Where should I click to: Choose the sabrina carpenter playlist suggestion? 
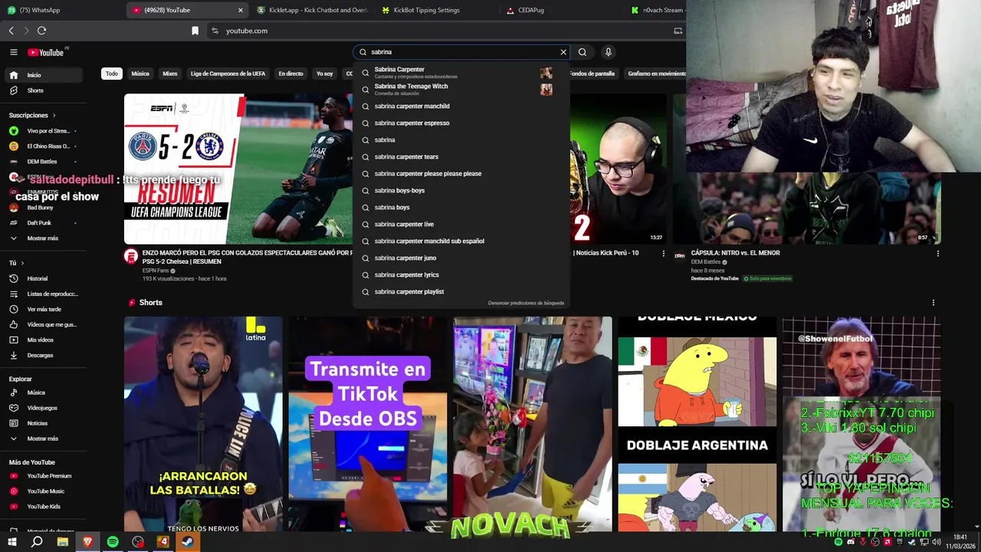click(460, 291)
